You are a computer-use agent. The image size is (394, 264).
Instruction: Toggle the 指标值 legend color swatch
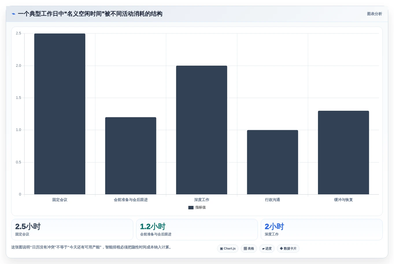191,208
